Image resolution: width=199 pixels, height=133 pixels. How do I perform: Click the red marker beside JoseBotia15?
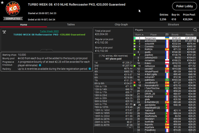point(135,83)
